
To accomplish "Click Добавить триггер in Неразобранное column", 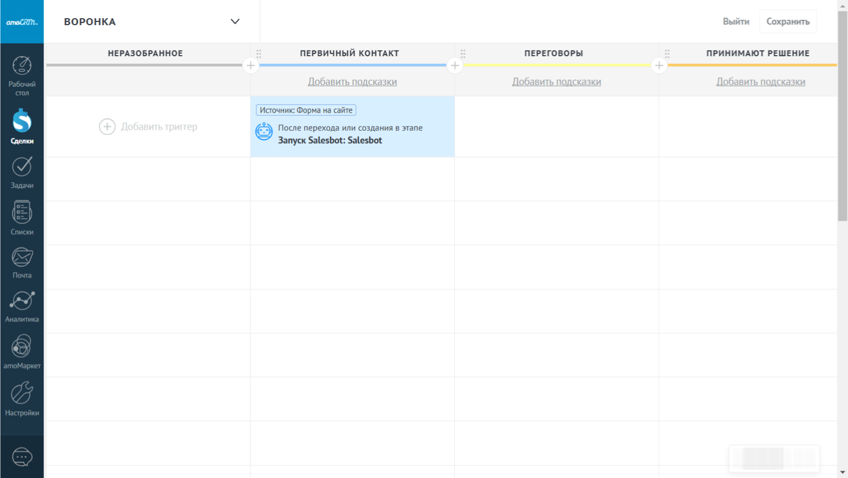I will [148, 126].
